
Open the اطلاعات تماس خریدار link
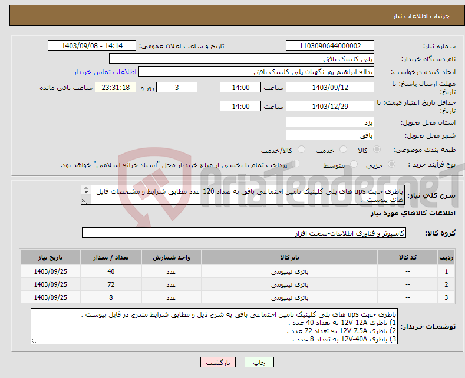105,72
